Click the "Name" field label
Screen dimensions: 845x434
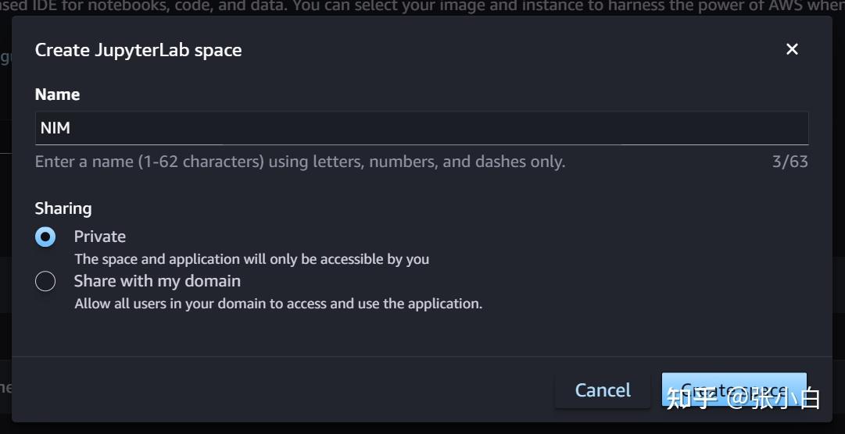click(x=57, y=94)
